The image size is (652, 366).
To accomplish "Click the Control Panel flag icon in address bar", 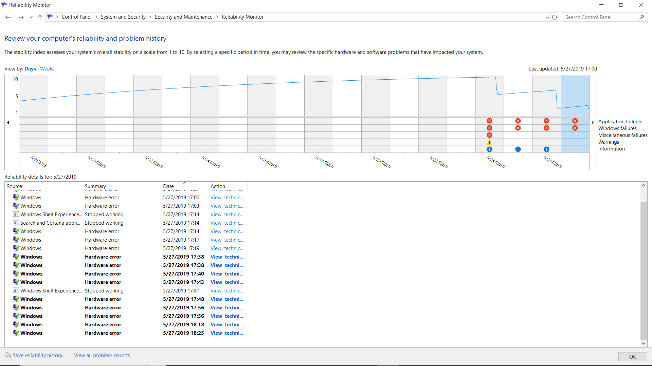I will point(50,17).
